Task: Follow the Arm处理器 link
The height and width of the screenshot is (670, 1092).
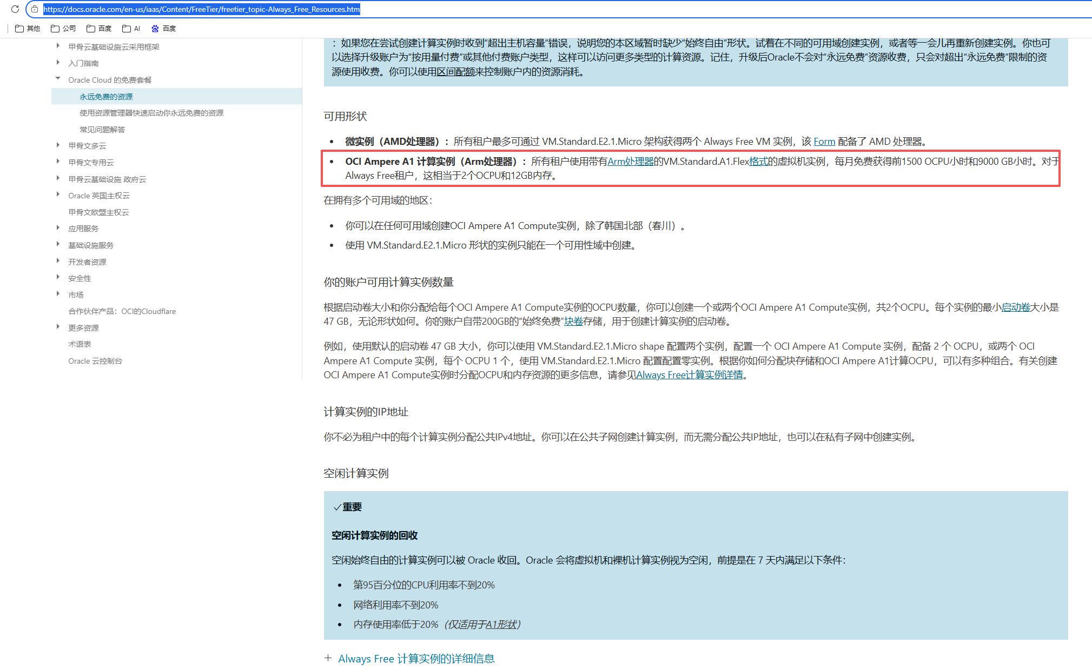Action: tap(631, 162)
